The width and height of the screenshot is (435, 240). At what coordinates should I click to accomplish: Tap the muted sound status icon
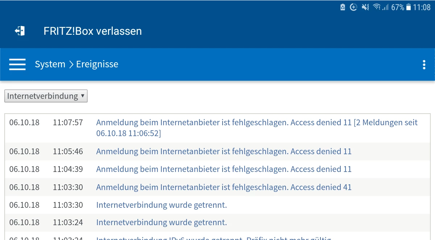(x=365, y=7)
